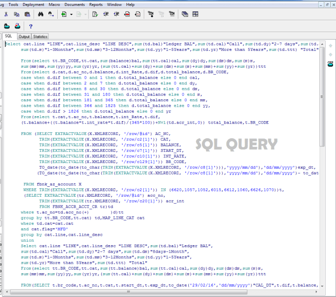Screen dimensions: 336x297
Task: Click the greyed Pause macro camera icon
Action: click(x=161, y=14)
